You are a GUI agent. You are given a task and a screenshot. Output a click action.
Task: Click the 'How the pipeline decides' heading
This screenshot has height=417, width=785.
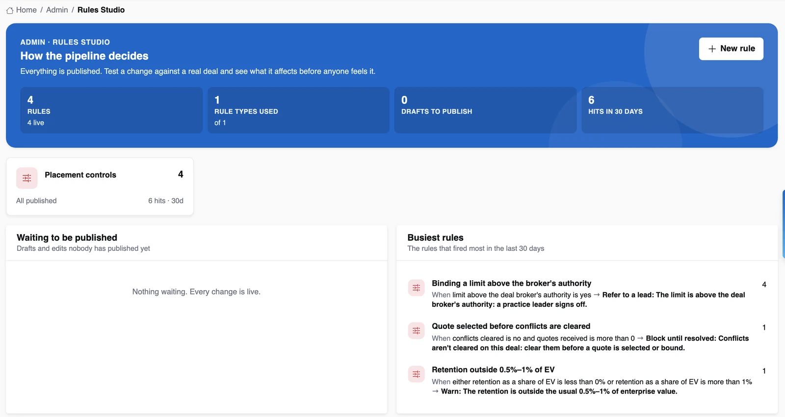click(84, 56)
